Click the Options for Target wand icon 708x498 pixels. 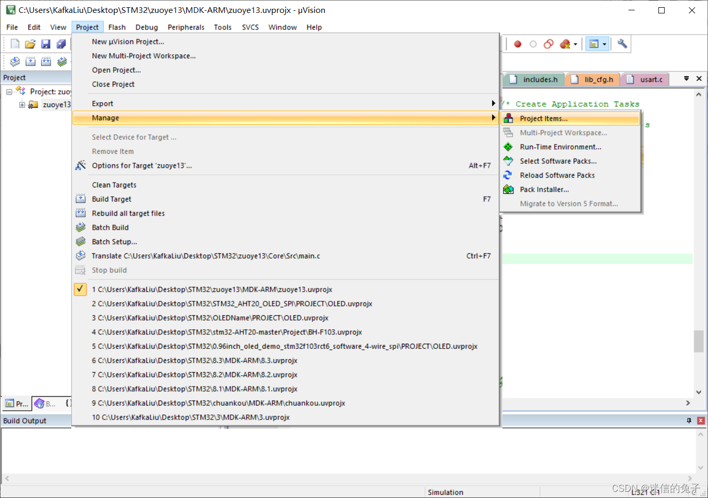[81, 165]
